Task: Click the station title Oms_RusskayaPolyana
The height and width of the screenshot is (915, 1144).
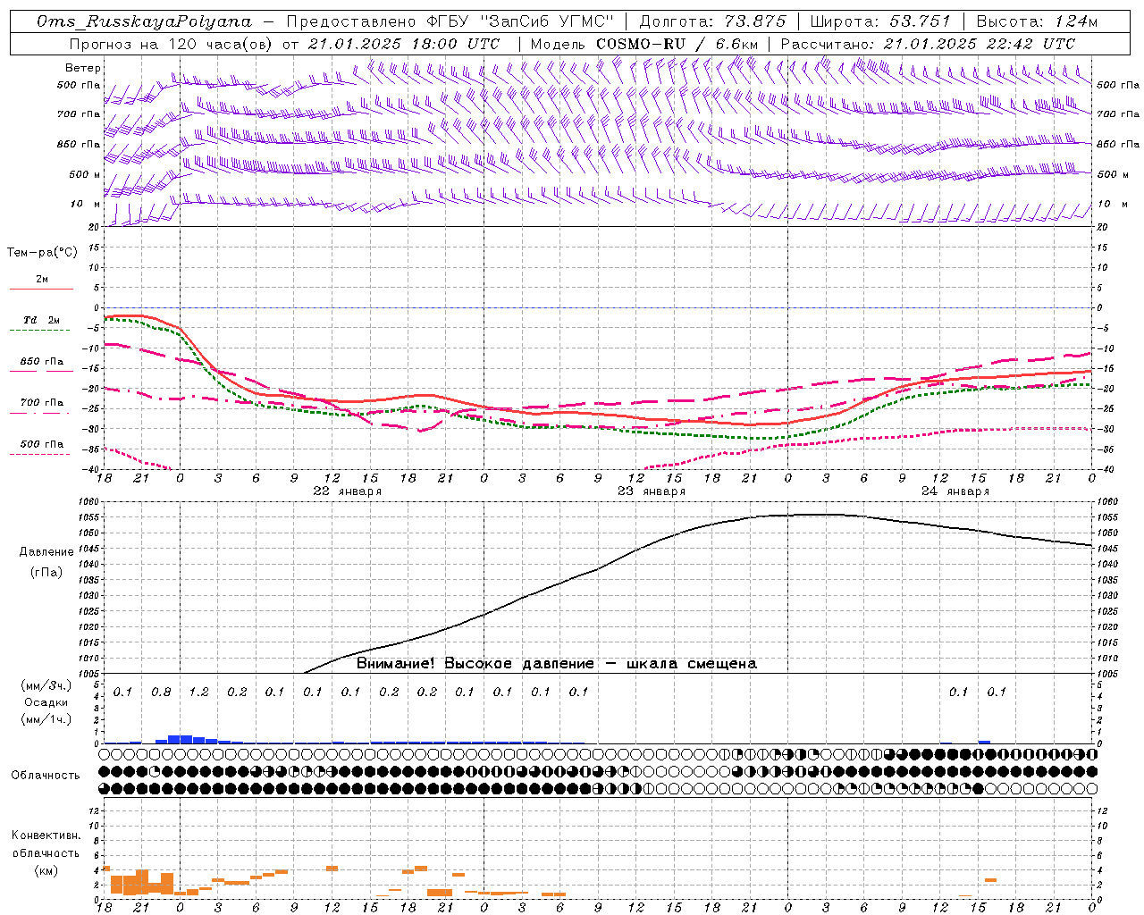Action: [145, 21]
